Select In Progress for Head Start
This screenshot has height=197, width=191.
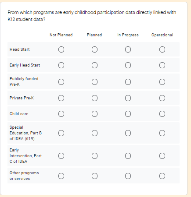[x=128, y=49]
